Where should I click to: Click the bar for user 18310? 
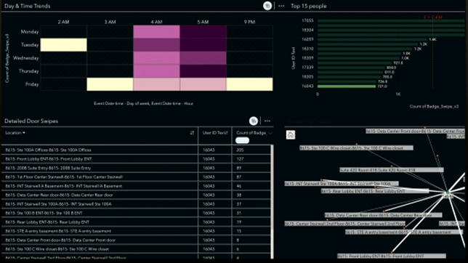(x=365, y=49)
